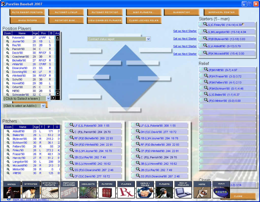Screen dimensions: 260x202
Task: Open How do I use this screen link
Action: tap(31, 199)
